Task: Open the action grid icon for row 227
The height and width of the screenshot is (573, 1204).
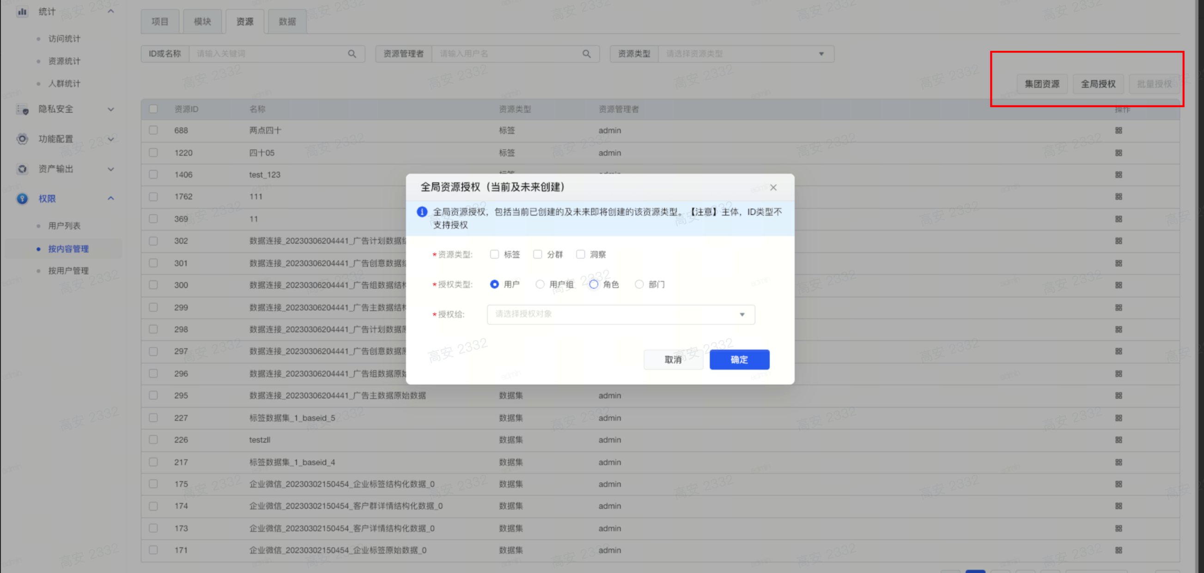Action: 1119,418
